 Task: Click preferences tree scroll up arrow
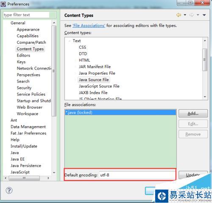coord(54,23)
